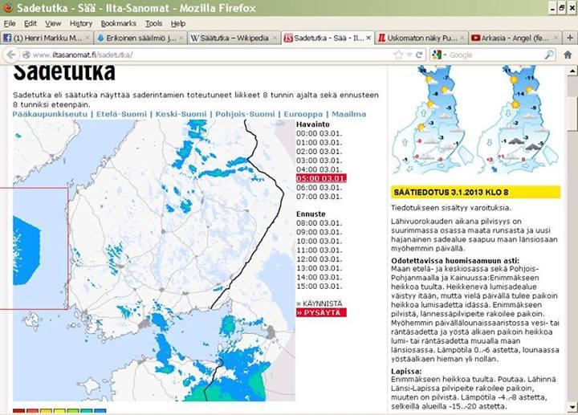The image size is (578, 415).
Task: Bookmark this page with the star icon
Action: (398, 55)
